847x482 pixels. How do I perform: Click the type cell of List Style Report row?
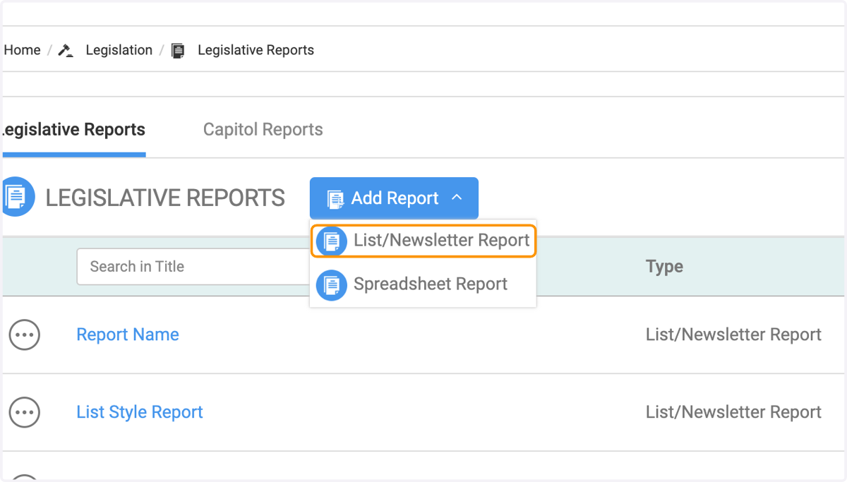733,412
